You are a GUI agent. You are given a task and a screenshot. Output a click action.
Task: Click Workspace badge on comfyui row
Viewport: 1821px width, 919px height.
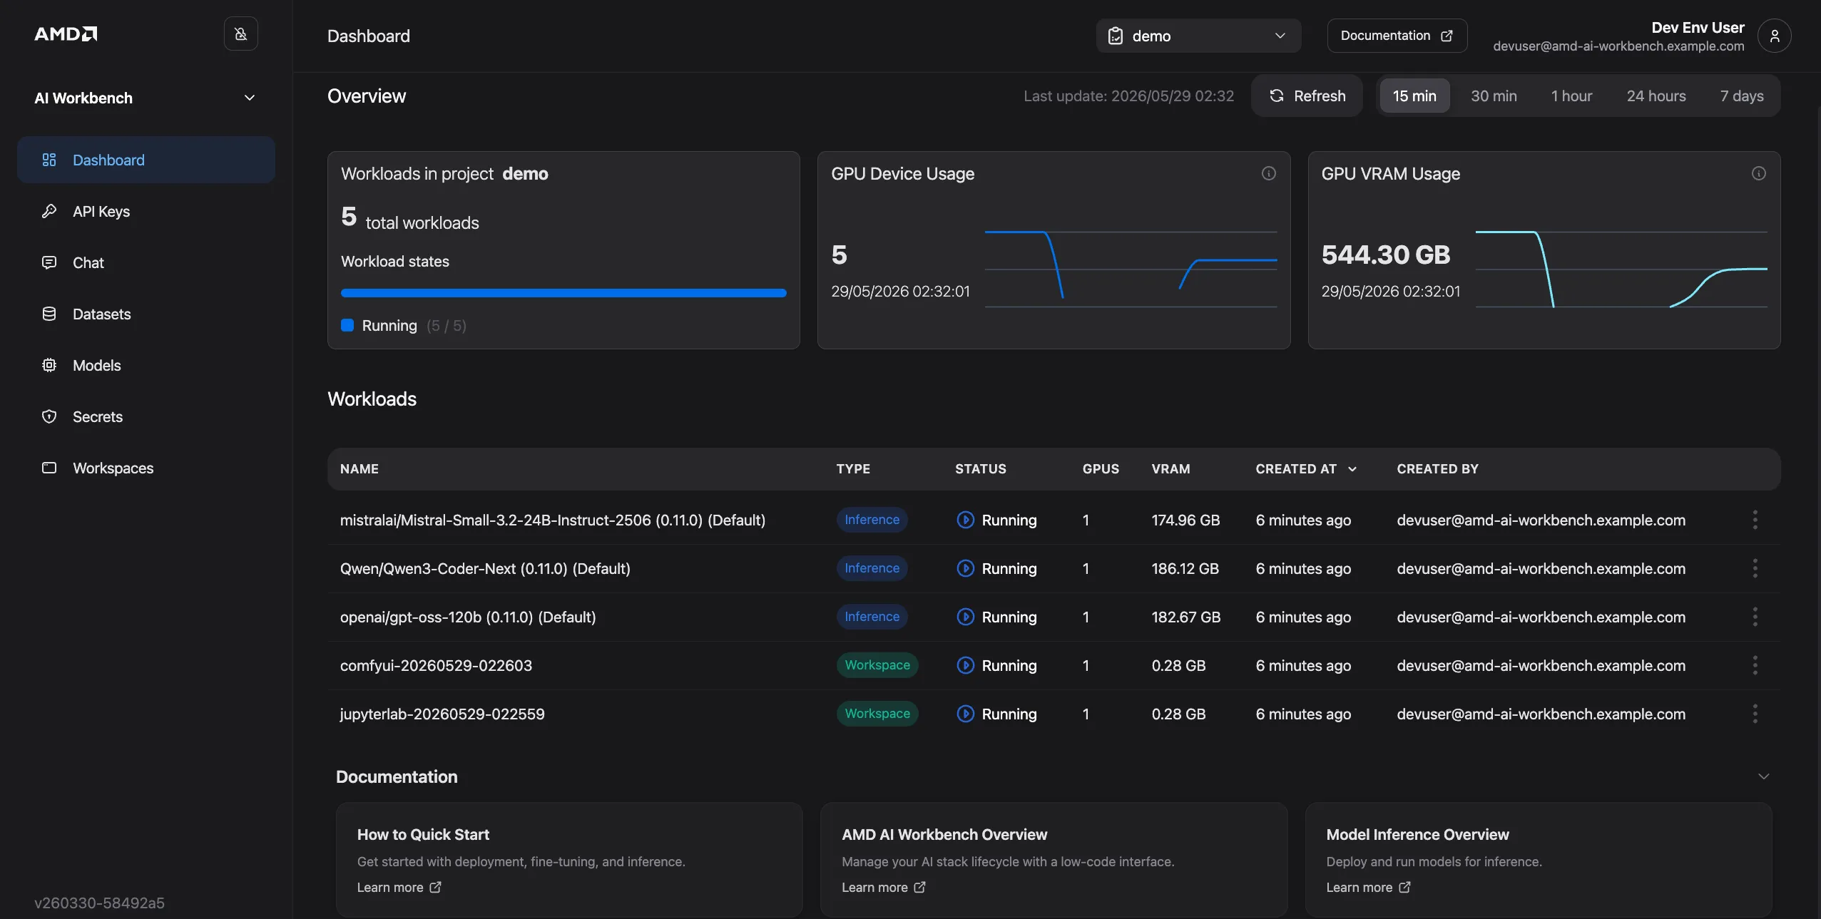click(877, 665)
